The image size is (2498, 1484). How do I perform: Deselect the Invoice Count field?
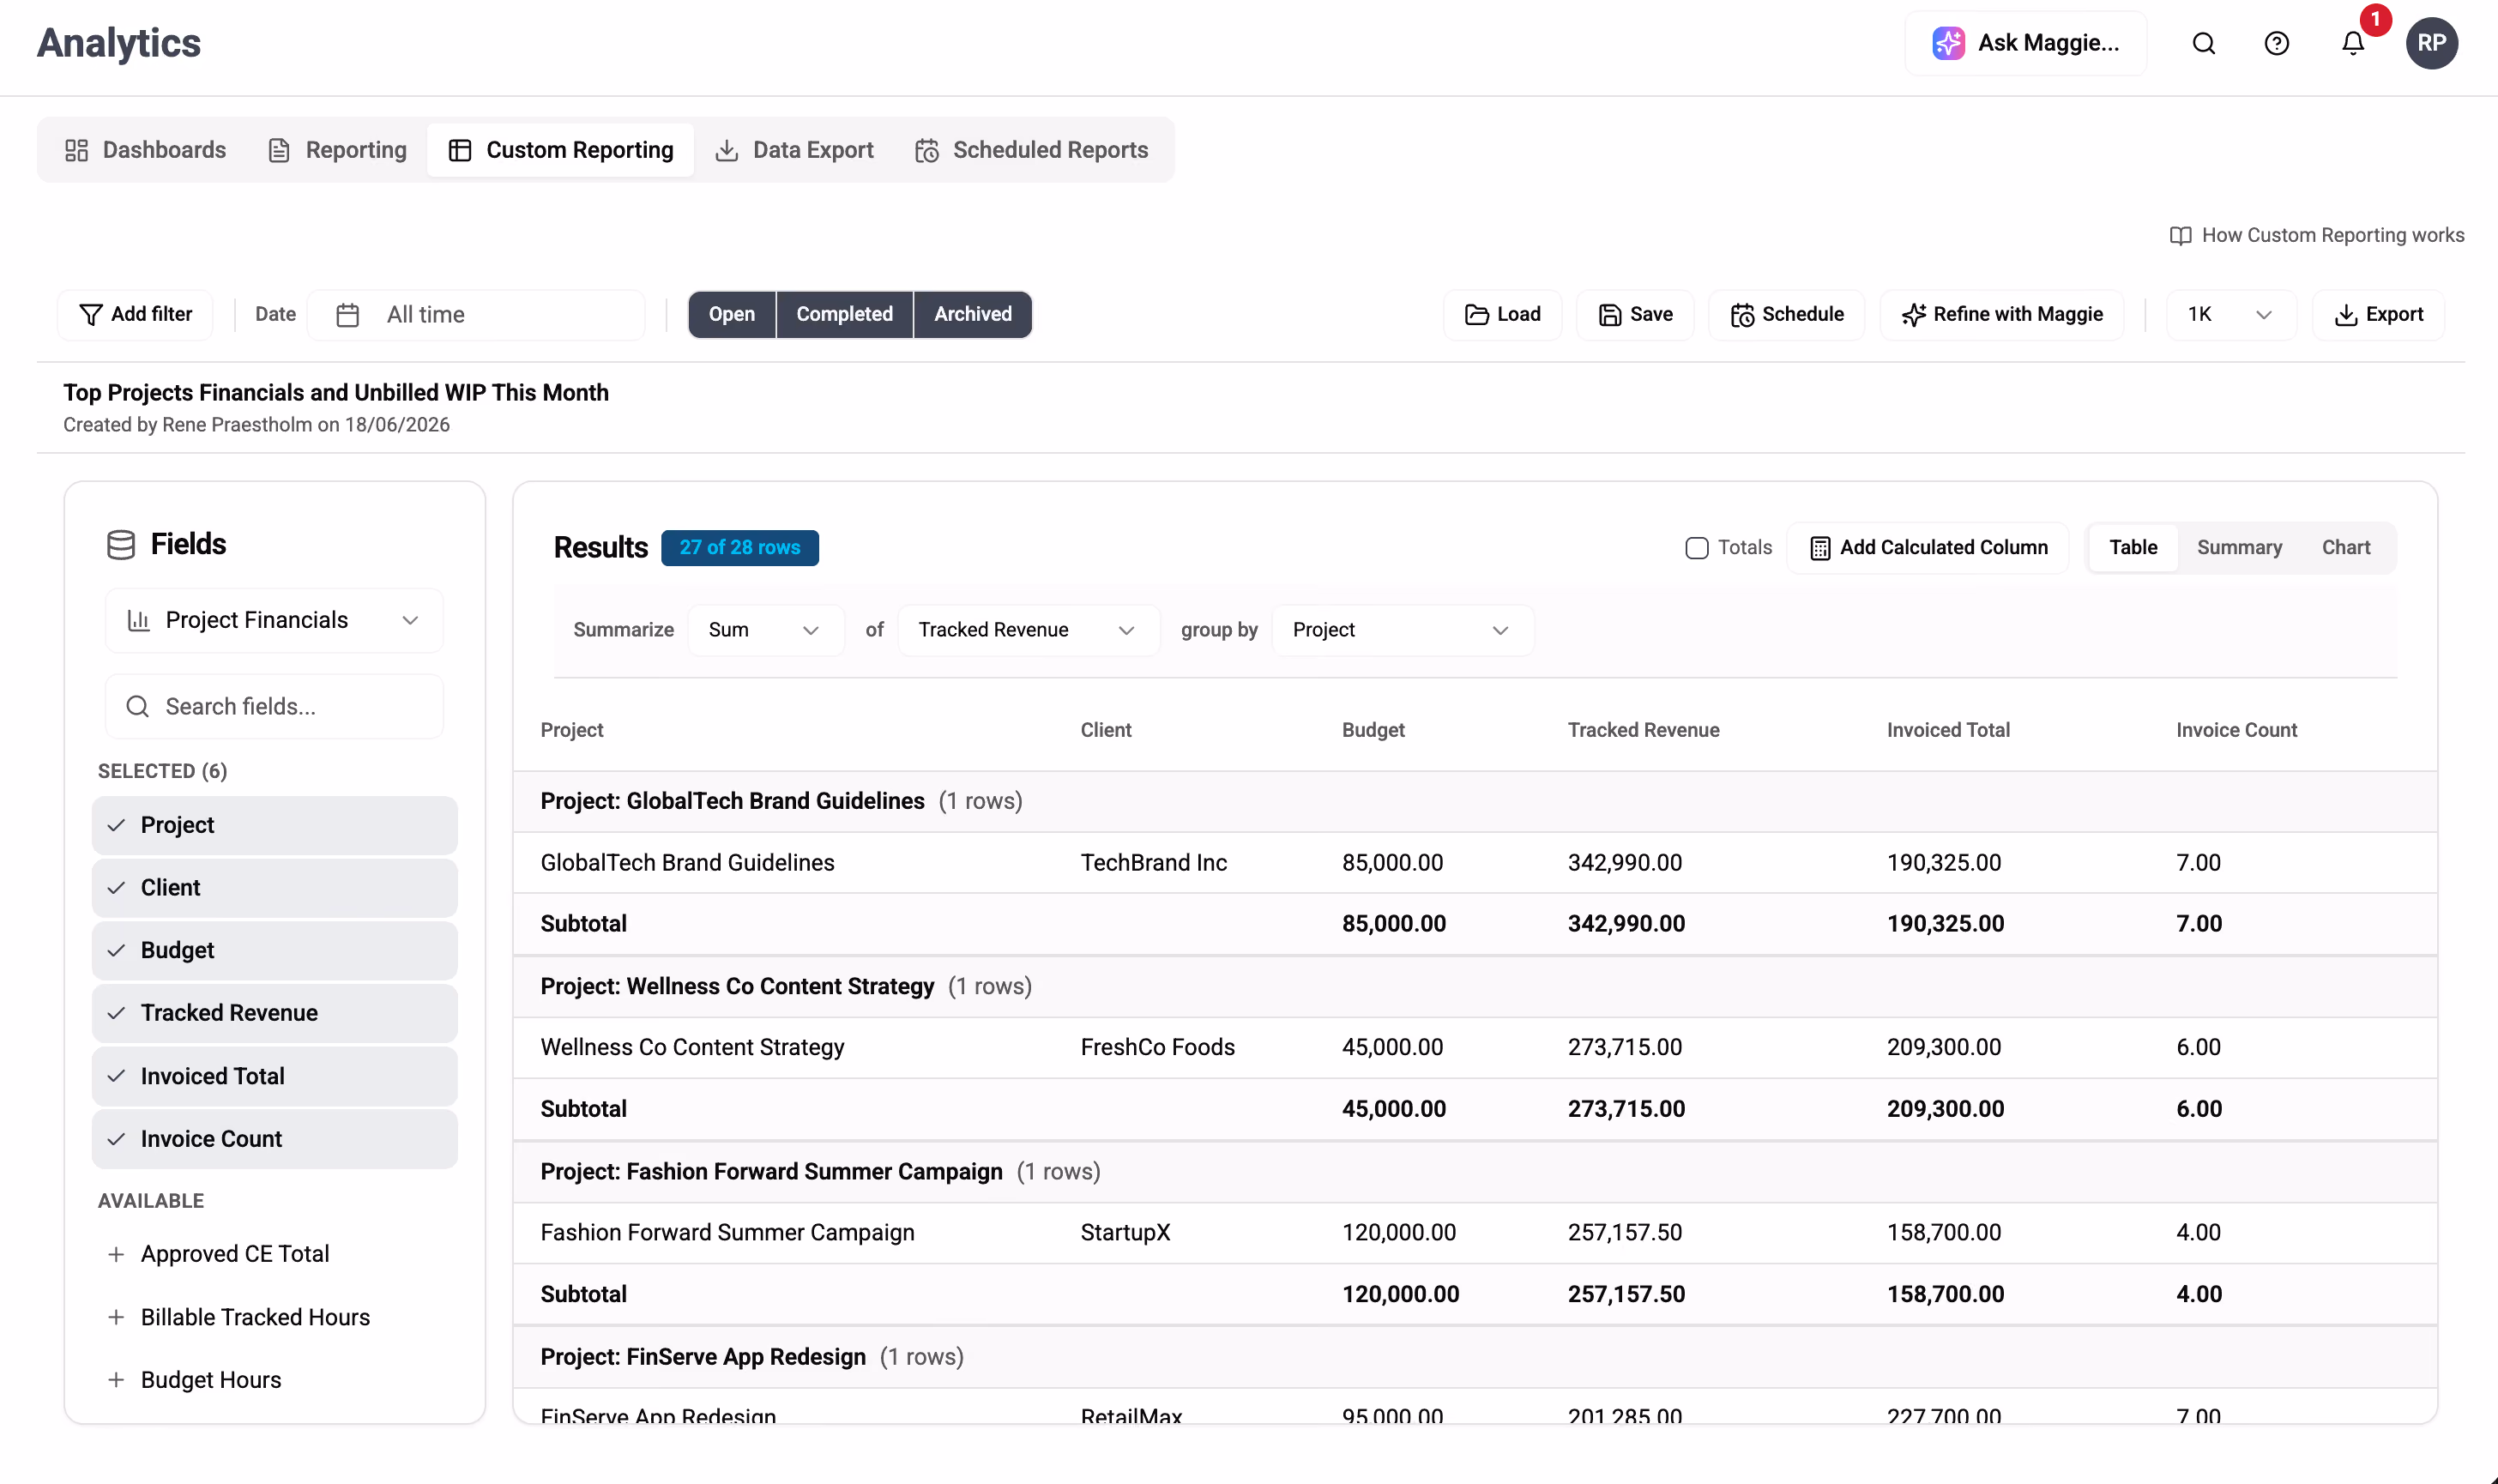pos(274,1139)
